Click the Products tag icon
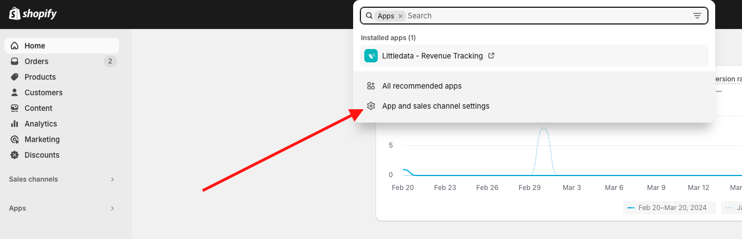Screen dimensions: 742x239 (x=15, y=77)
